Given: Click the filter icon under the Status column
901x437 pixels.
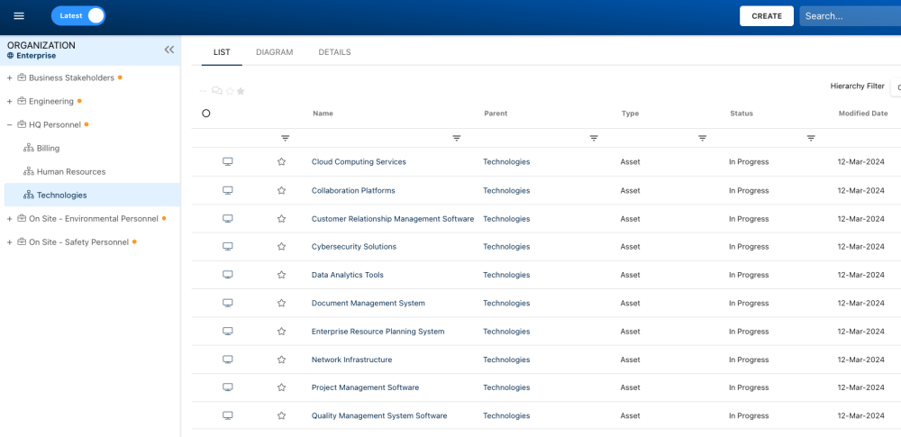Looking at the screenshot, I should 703,138.
